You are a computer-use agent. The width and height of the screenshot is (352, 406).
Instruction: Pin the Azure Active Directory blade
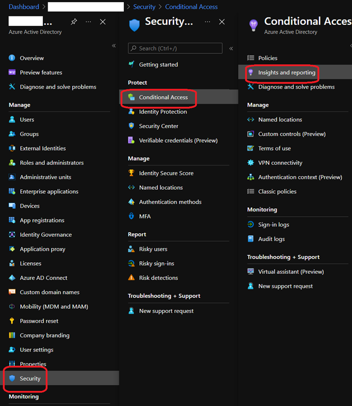[74, 22]
